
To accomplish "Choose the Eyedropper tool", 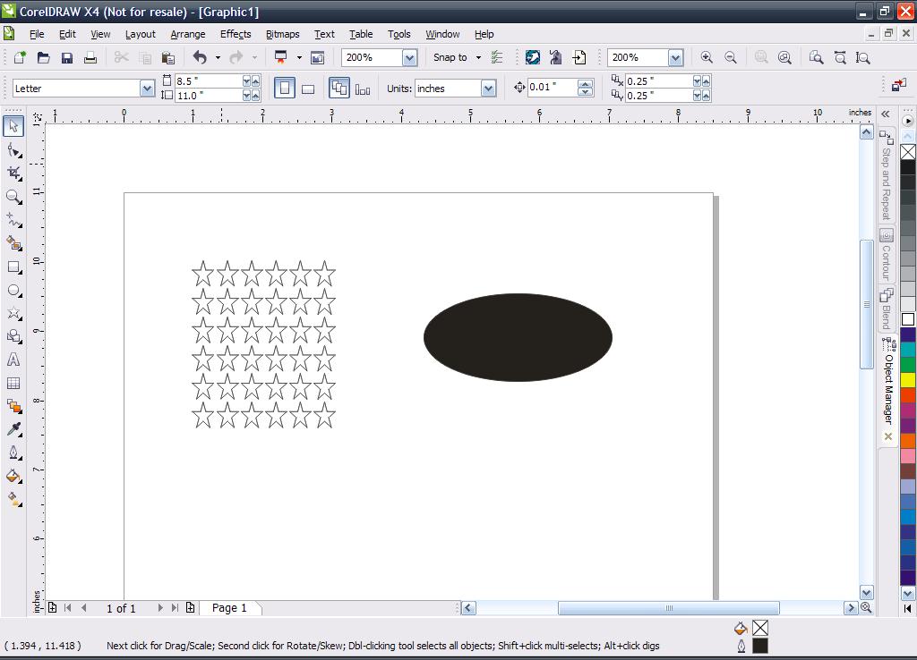I will pos(13,429).
